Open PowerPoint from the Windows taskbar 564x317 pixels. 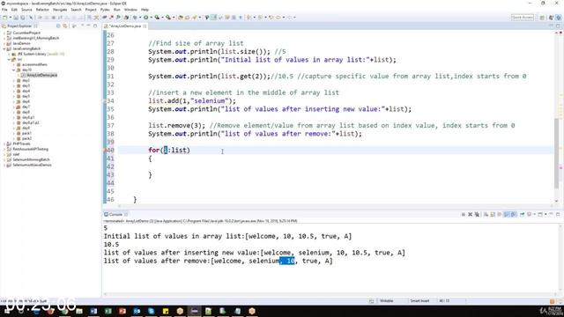coord(122,311)
